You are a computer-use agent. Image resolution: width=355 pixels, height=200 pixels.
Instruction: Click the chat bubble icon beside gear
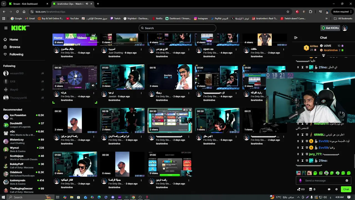pos(329,189)
